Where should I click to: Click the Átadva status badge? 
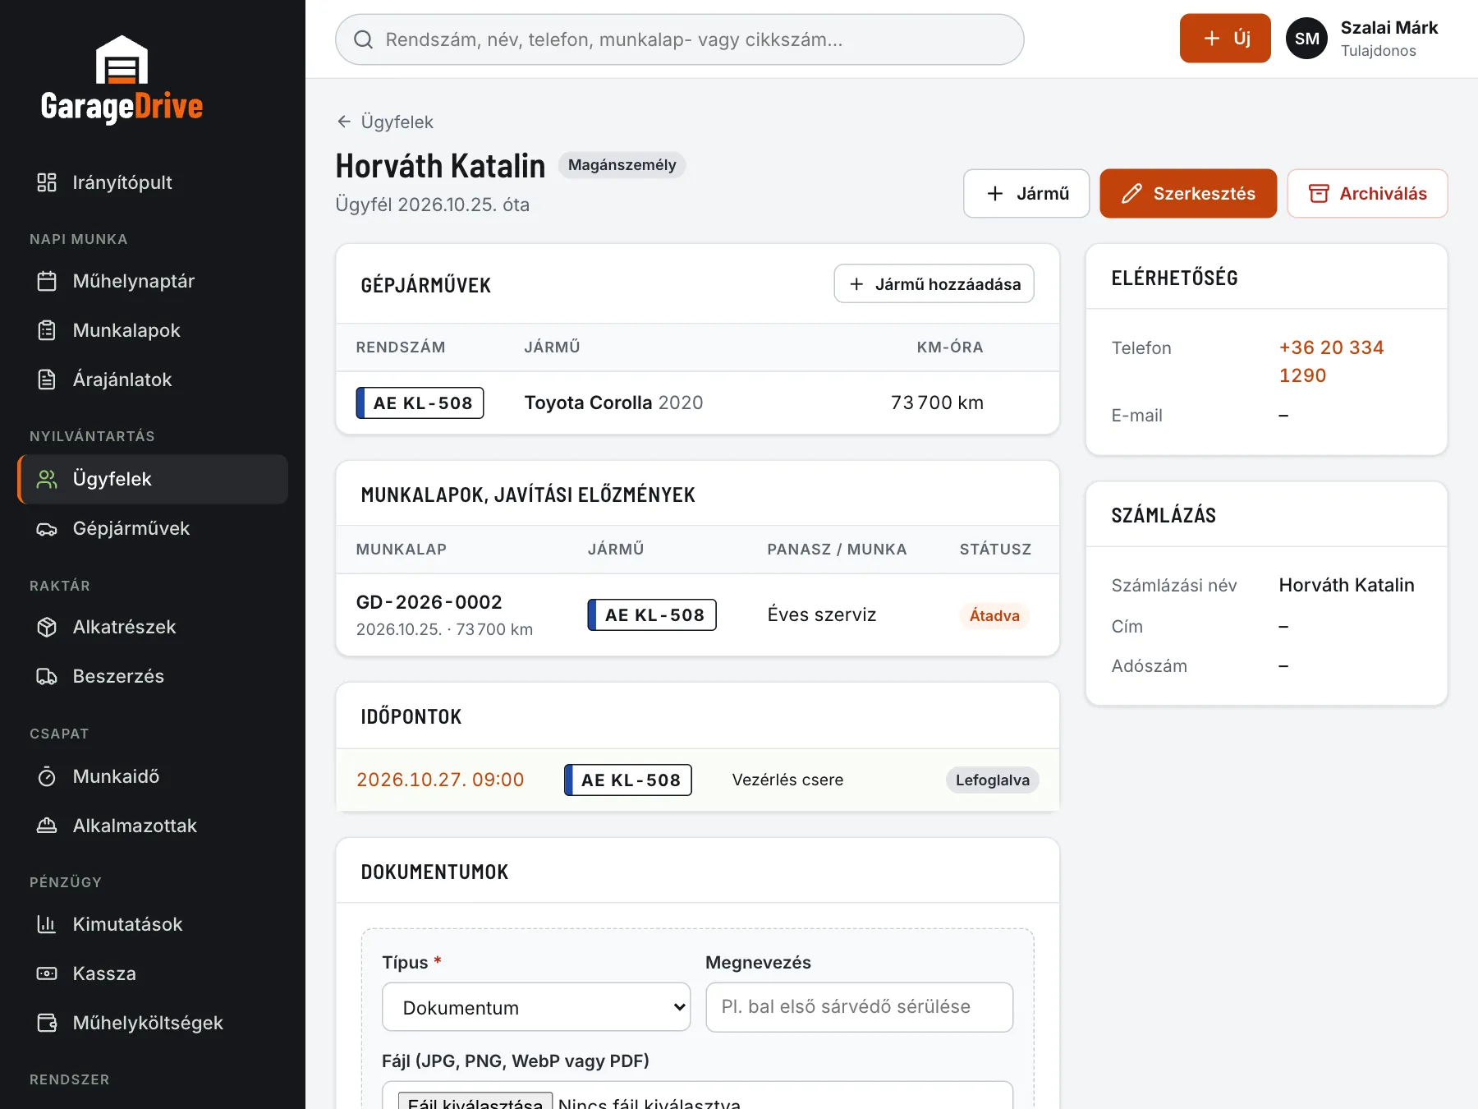[x=994, y=616]
